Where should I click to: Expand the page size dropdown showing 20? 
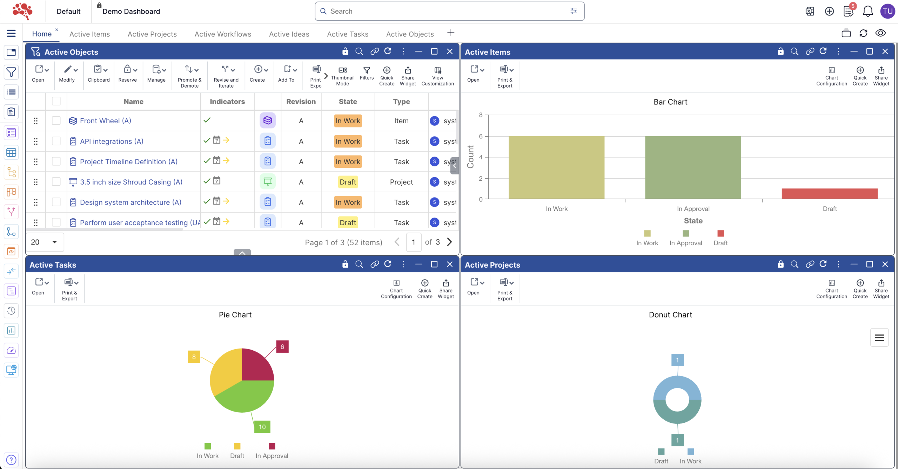point(45,242)
